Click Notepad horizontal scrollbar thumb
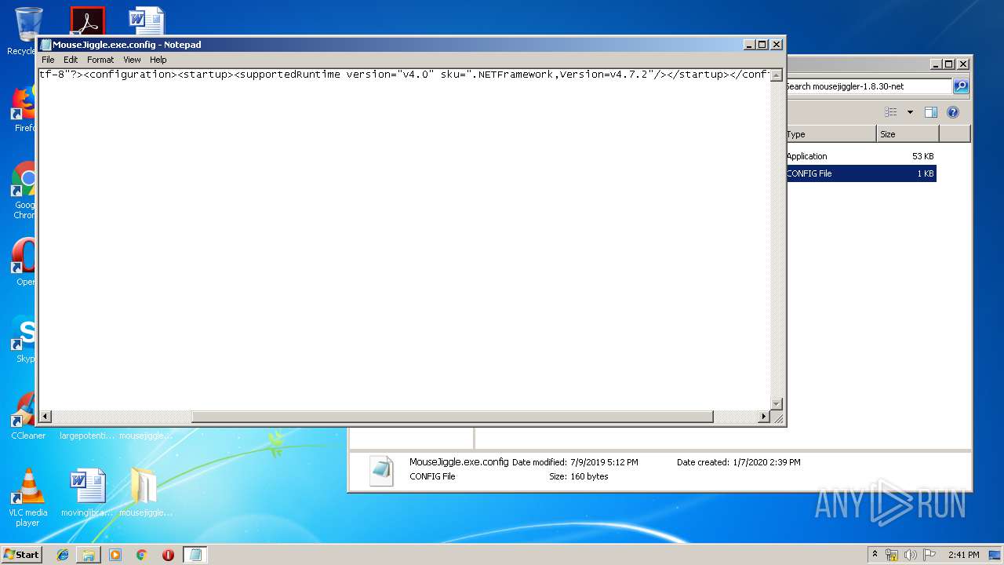This screenshot has width=1004, height=565. point(453,417)
